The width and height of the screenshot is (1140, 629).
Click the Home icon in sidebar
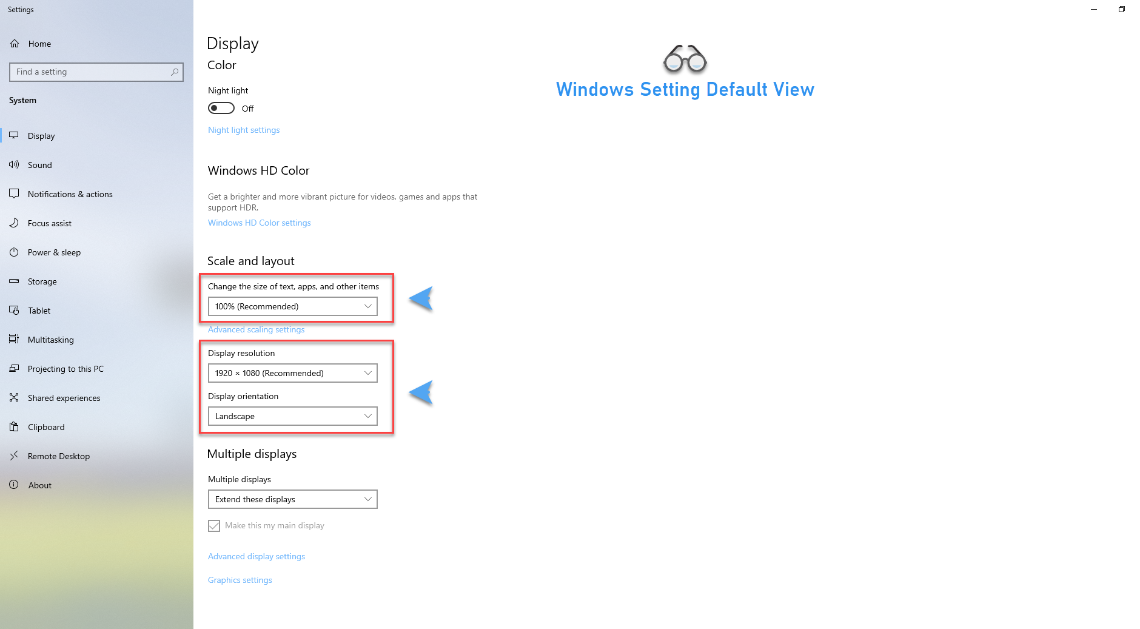(15, 44)
